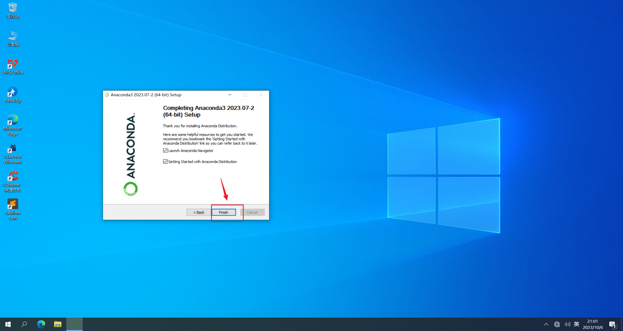Uncheck Getting Started with Anaconda Distribution
623x331 pixels.
pyautogui.click(x=165, y=161)
